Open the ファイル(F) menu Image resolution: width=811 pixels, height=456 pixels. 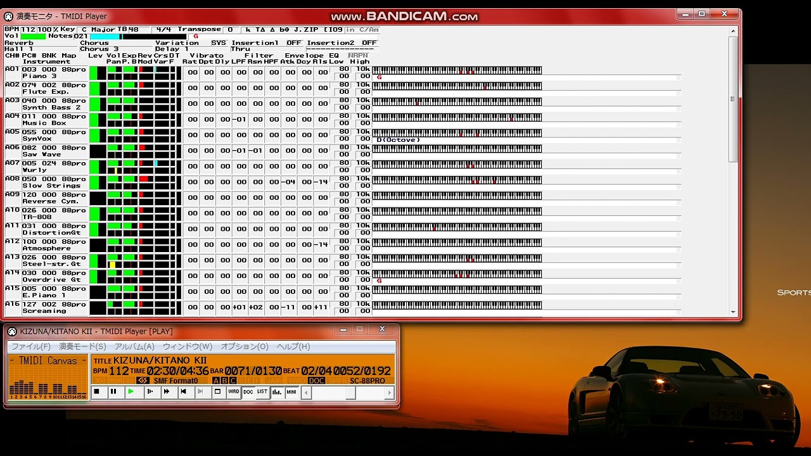tap(31, 346)
